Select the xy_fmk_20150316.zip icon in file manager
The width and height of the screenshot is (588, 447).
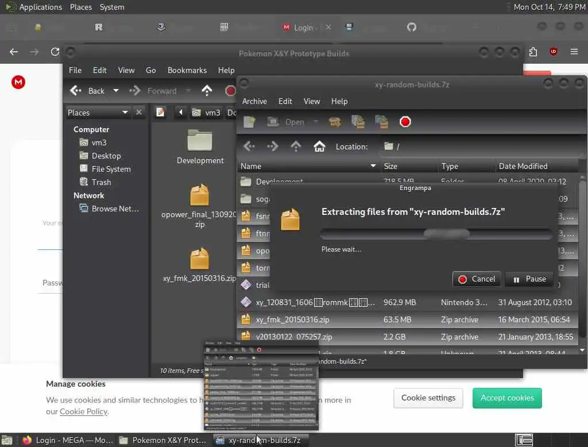199,259
